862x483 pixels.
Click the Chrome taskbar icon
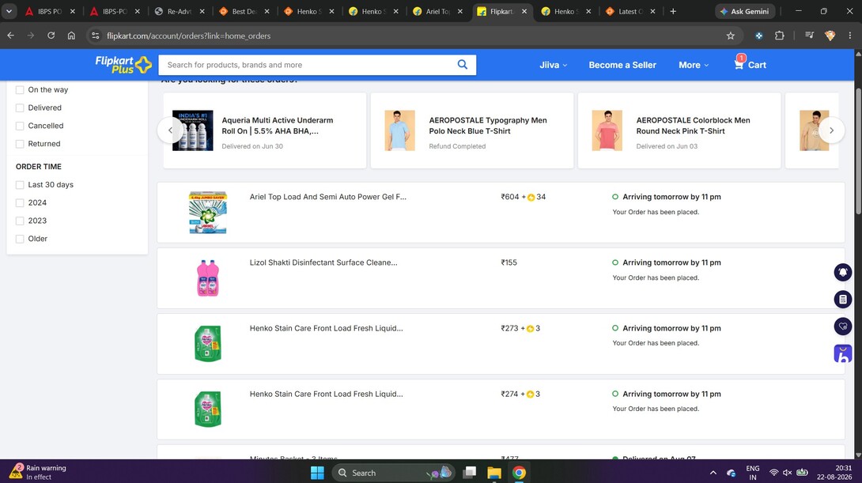pyautogui.click(x=519, y=473)
